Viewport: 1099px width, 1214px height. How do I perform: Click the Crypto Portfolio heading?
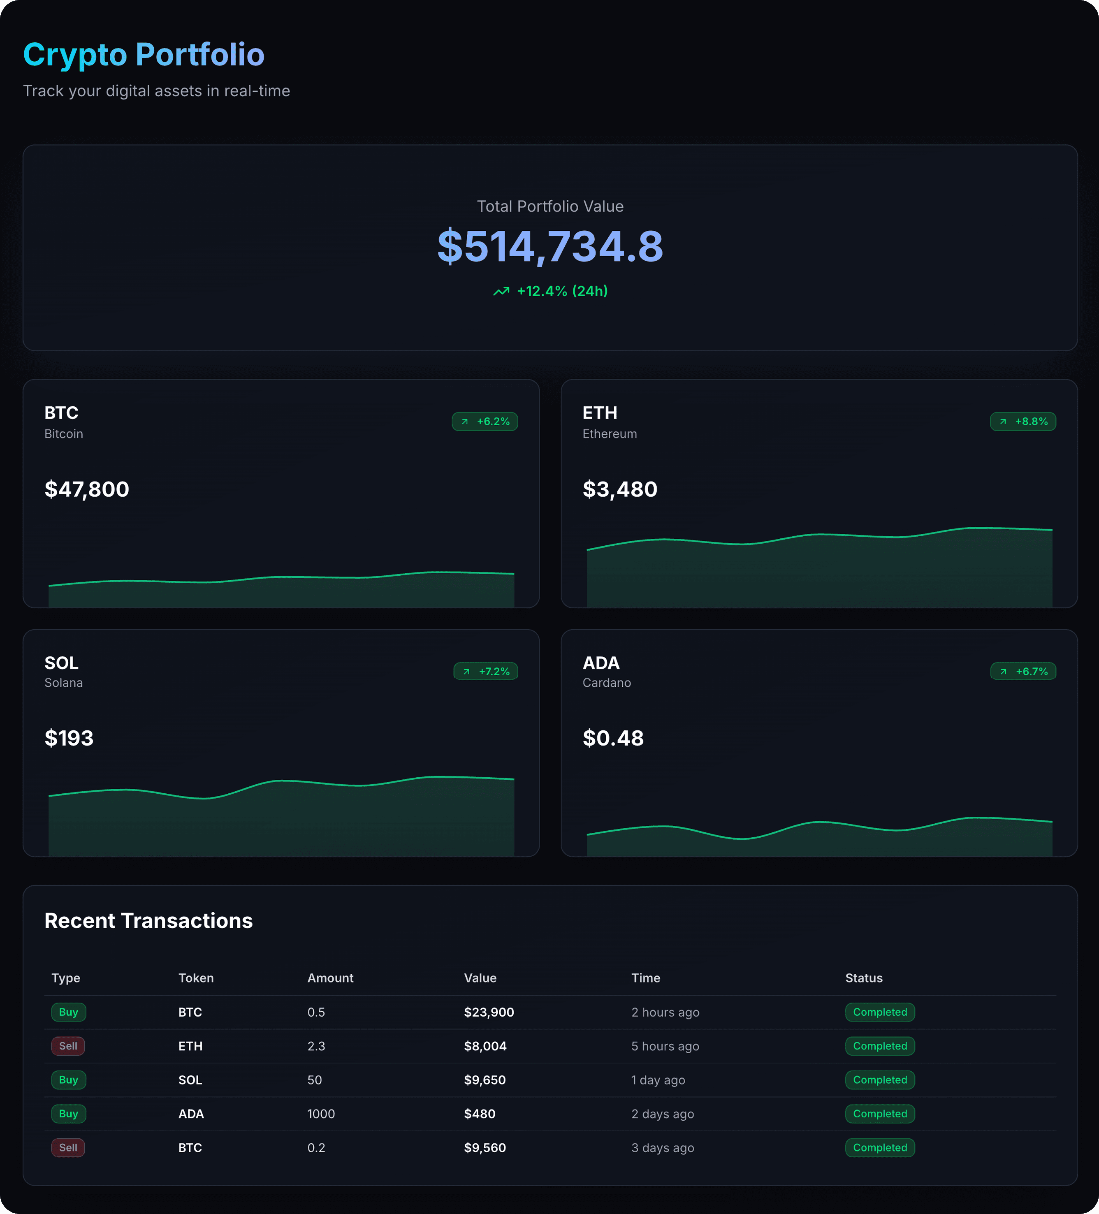tap(144, 55)
